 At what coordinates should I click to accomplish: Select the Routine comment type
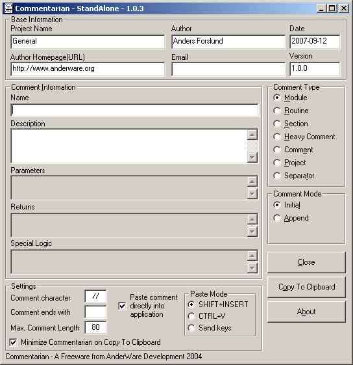click(277, 111)
